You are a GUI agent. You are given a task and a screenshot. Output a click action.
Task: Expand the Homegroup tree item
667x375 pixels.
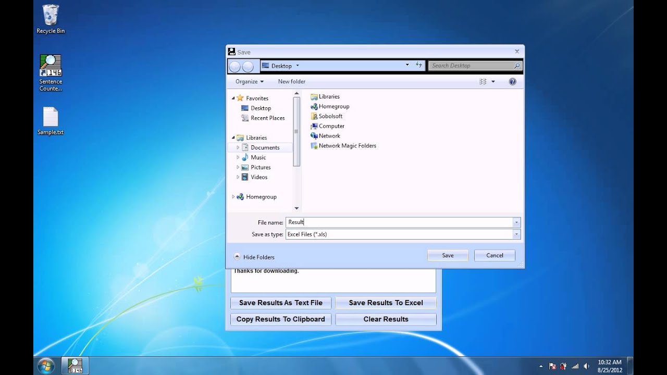point(233,196)
